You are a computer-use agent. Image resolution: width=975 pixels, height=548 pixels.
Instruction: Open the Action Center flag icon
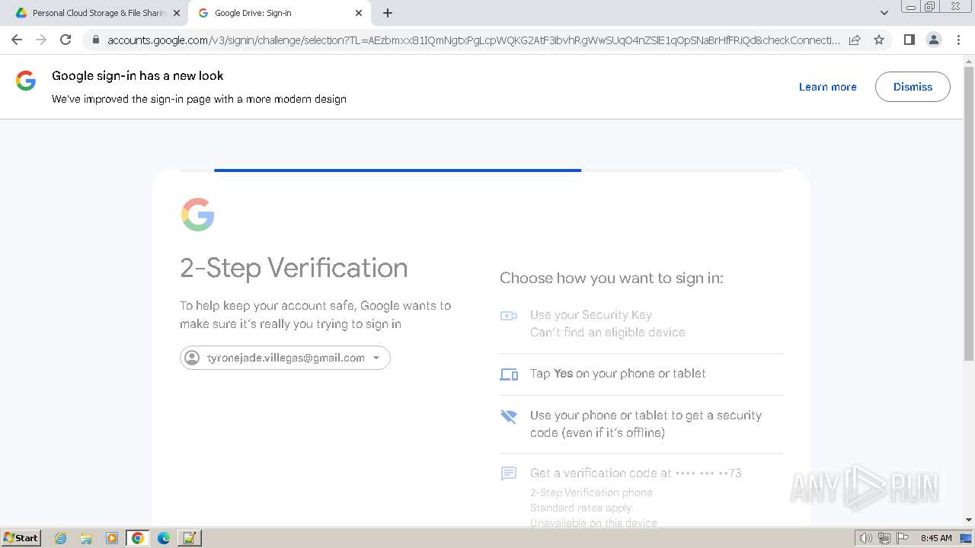(x=903, y=538)
